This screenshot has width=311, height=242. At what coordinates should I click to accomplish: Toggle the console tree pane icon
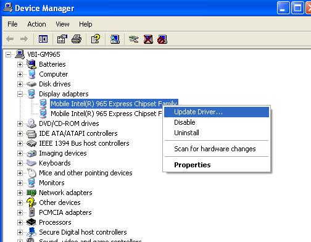coord(43,39)
